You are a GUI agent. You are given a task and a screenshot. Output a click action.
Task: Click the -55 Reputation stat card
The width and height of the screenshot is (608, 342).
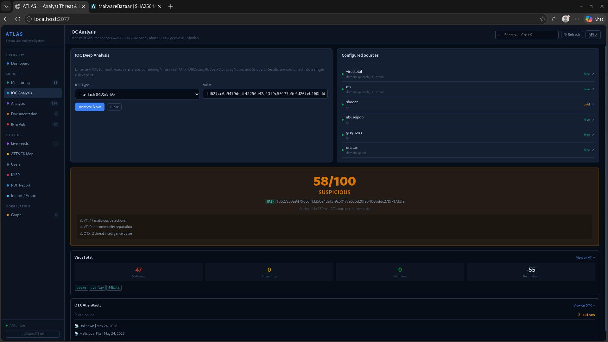coord(531,272)
